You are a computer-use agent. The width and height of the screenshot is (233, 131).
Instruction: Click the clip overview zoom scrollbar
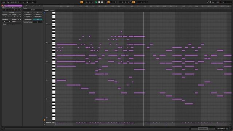(203, 128)
